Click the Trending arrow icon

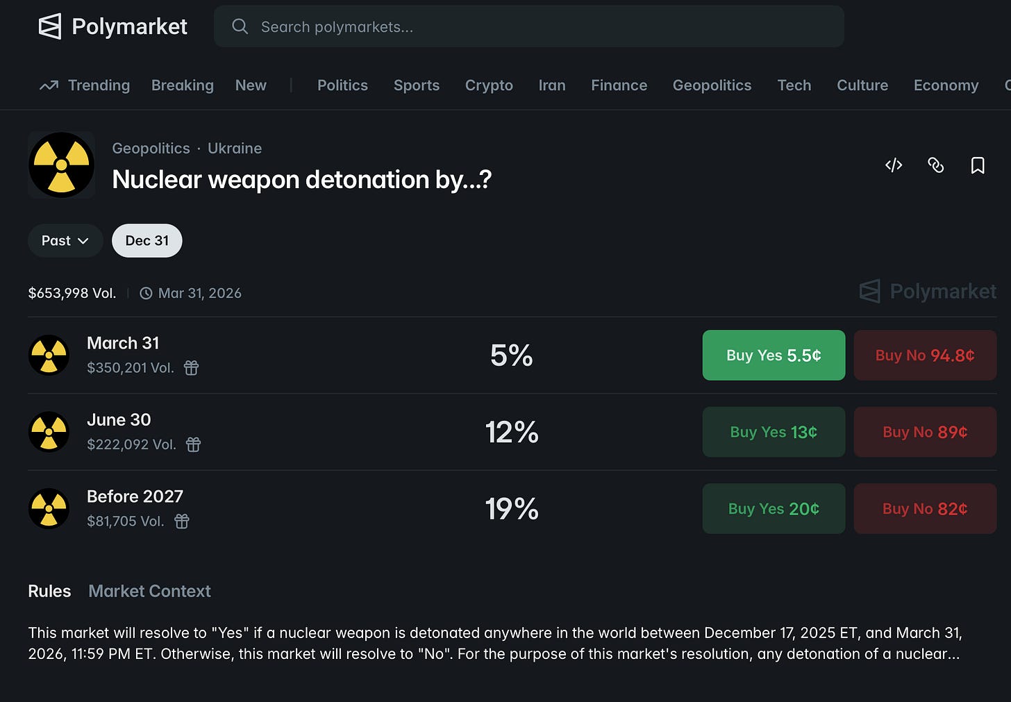49,85
